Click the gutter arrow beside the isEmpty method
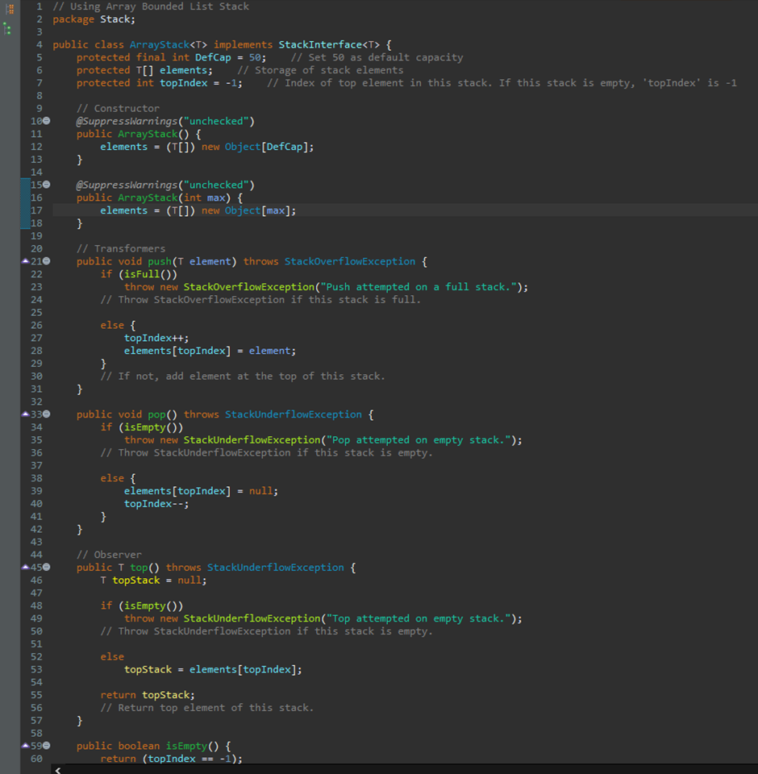 pos(27,746)
